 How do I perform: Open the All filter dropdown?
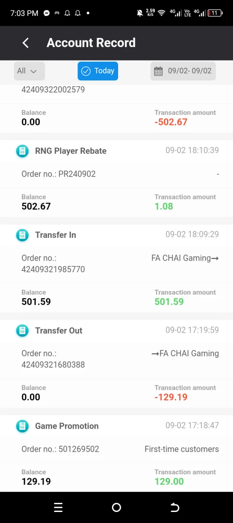[x=29, y=71]
